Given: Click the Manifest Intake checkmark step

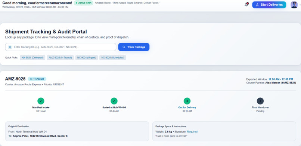Looking at the screenshot, I should [x=41, y=101].
